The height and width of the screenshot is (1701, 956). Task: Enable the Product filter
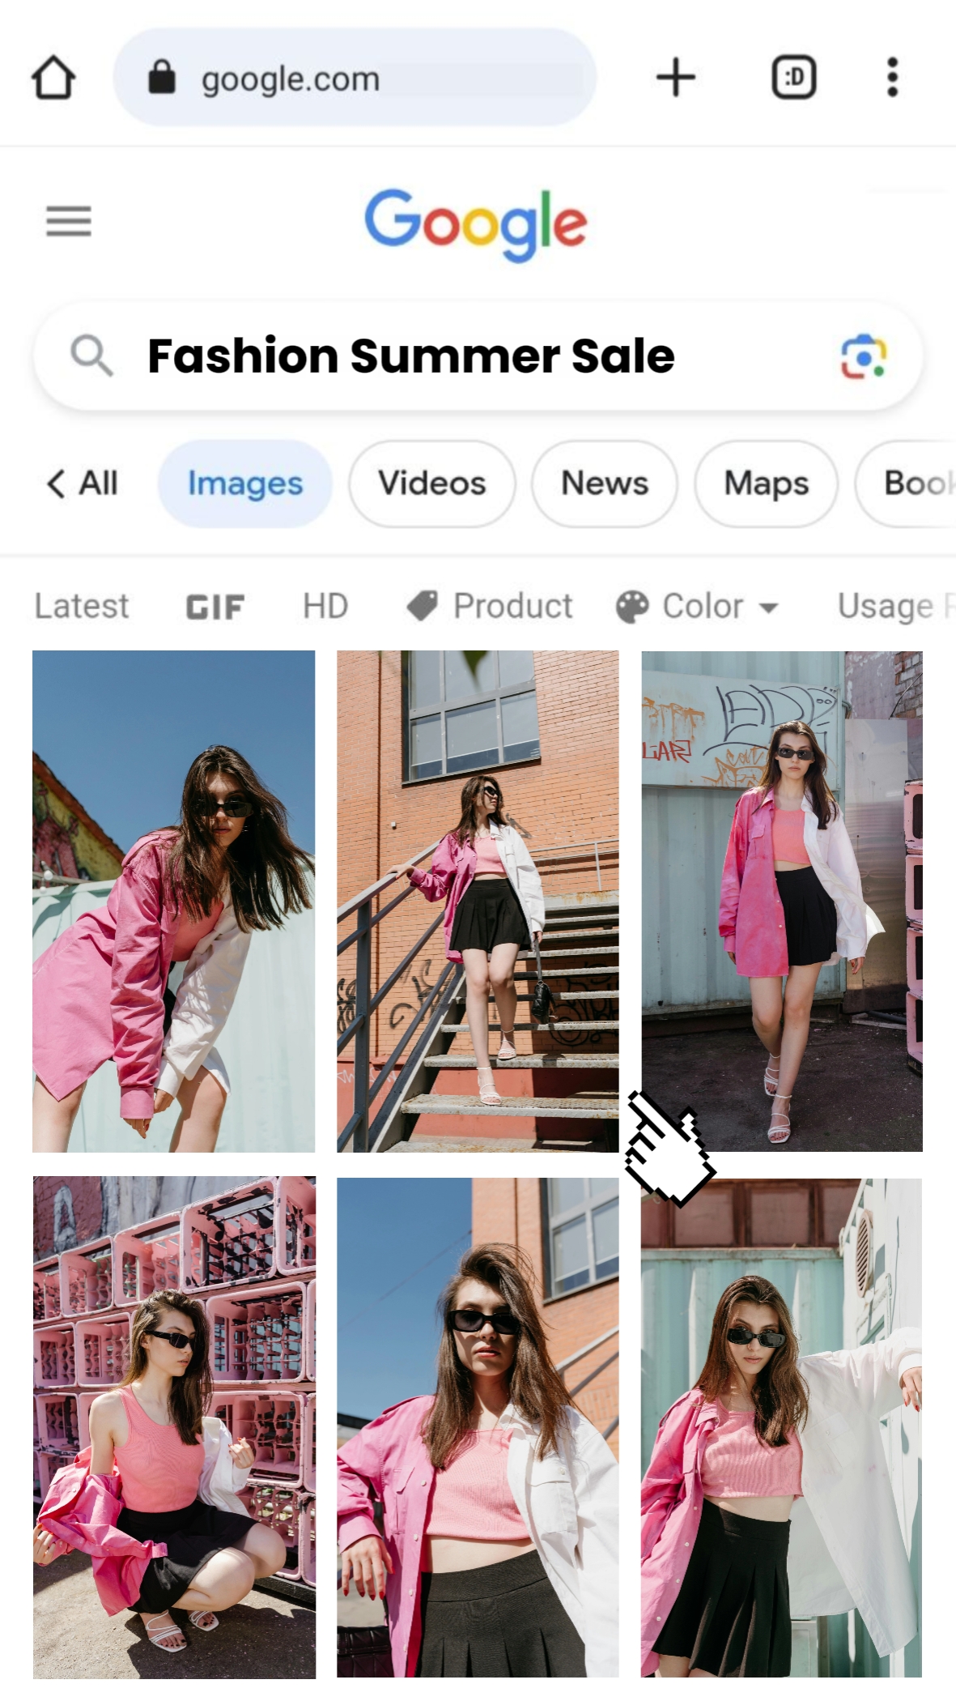491,607
